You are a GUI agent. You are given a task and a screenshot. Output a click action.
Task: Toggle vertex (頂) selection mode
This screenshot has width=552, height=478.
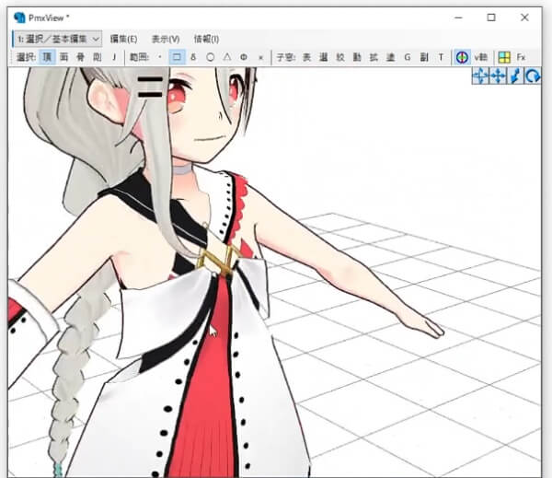tap(47, 57)
